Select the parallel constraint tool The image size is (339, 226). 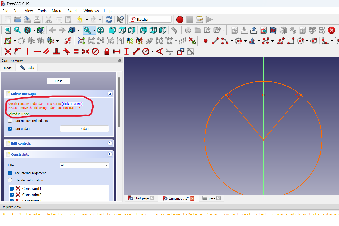[47, 51]
